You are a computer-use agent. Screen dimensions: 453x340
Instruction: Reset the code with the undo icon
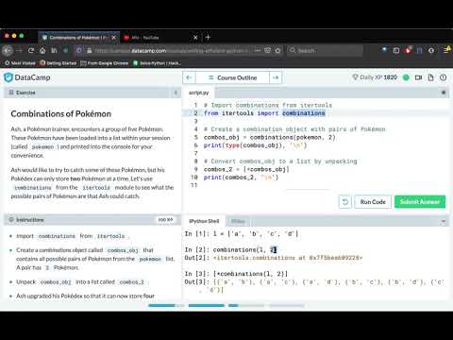pyautogui.click(x=345, y=202)
